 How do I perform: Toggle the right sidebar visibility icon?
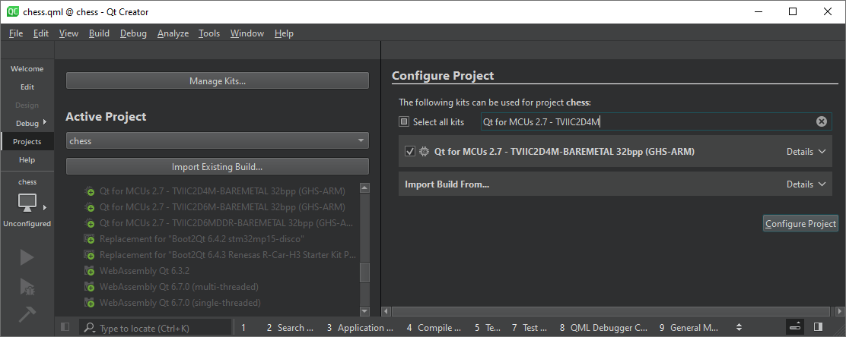click(x=818, y=327)
